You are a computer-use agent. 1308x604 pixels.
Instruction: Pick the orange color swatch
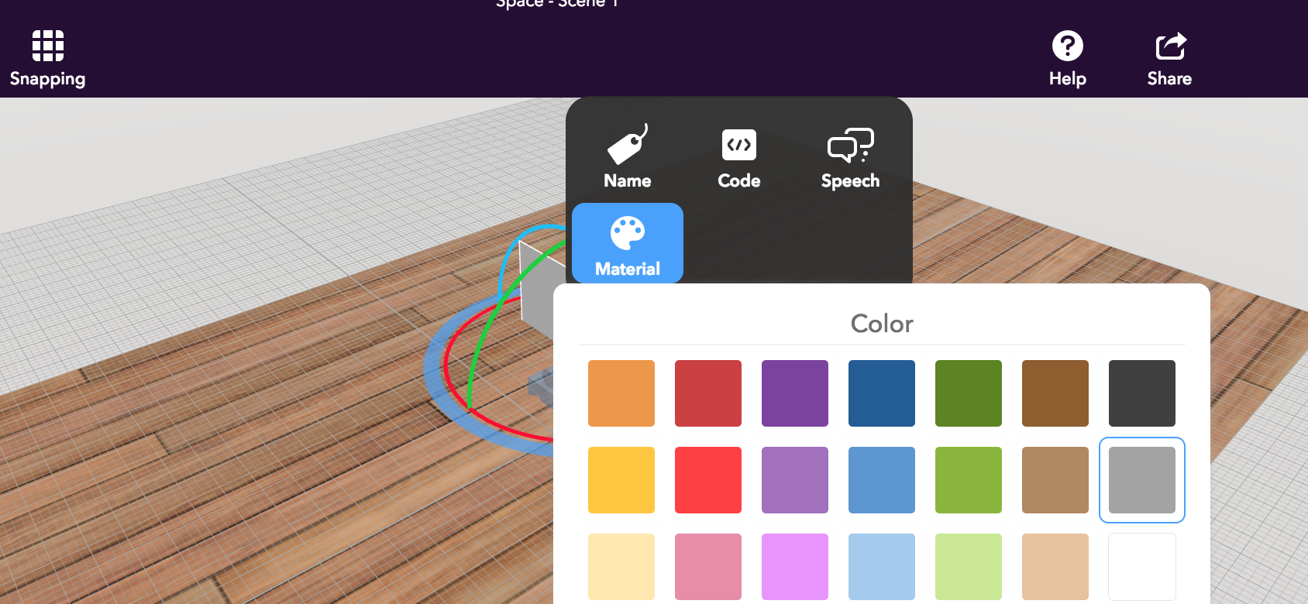point(621,393)
